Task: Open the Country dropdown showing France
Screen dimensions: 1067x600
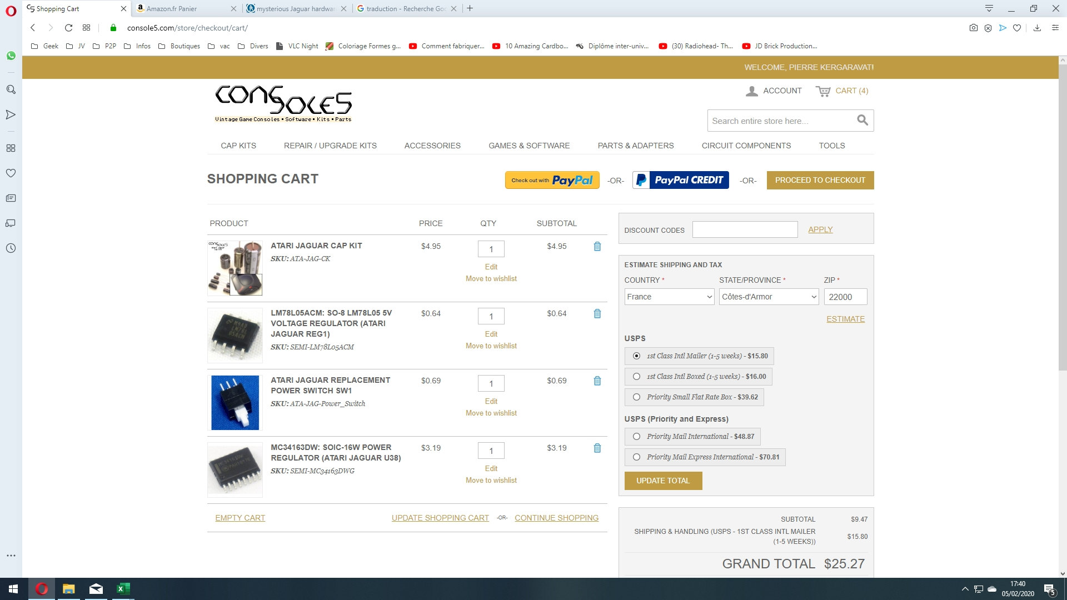Action: [x=669, y=297]
